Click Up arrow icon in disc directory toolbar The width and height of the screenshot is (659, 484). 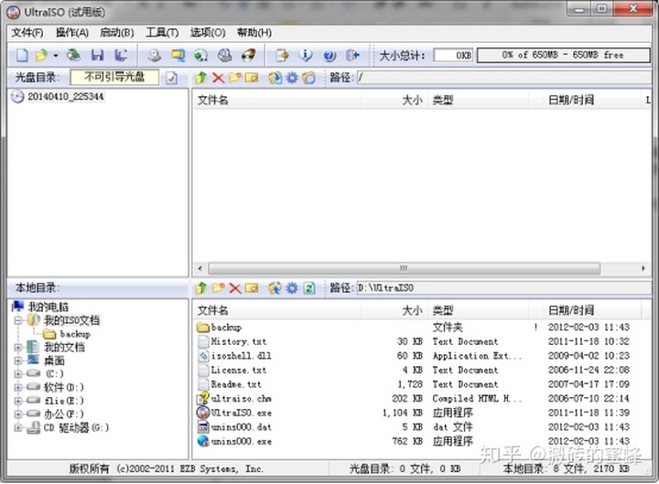click(200, 78)
